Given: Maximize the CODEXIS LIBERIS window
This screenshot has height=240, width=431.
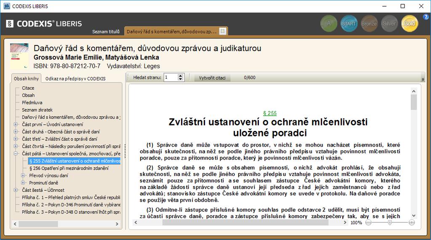Looking at the screenshot, I should click(x=403, y=6).
